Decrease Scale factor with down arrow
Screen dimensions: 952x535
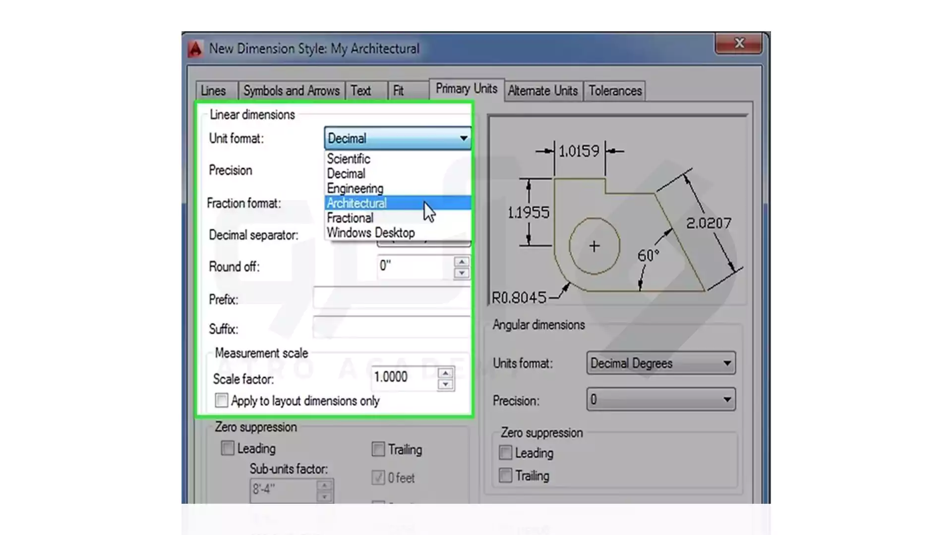point(446,384)
